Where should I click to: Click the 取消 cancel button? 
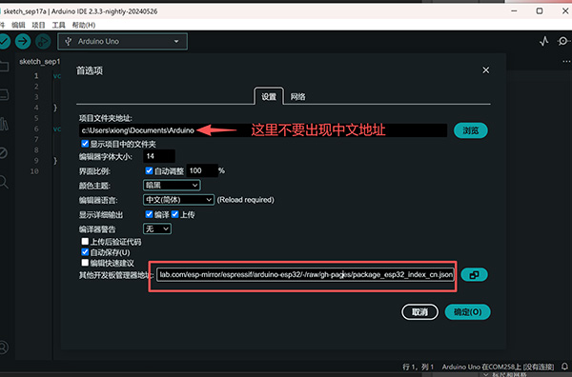point(419,312)
